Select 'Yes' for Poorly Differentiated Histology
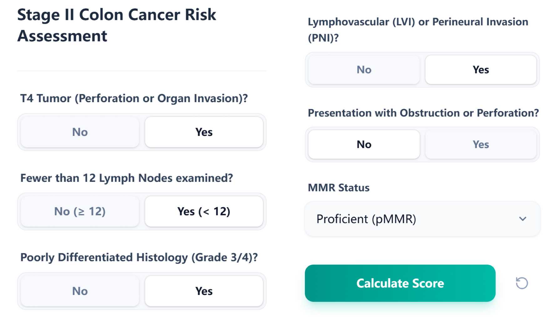The width and height of the screenshot is (552, 320). point(204,291)
